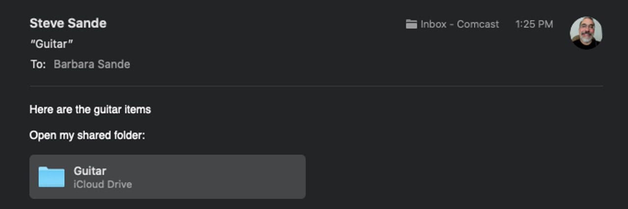Click Steve Sande's profile photo

[586, 32]
